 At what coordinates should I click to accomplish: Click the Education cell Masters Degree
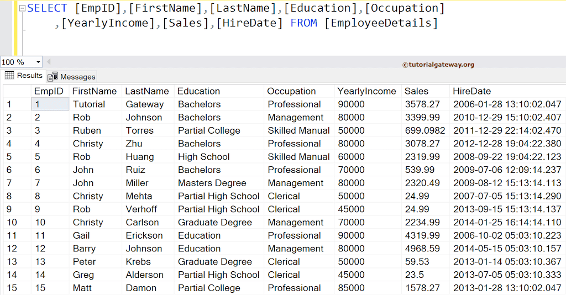219,183
